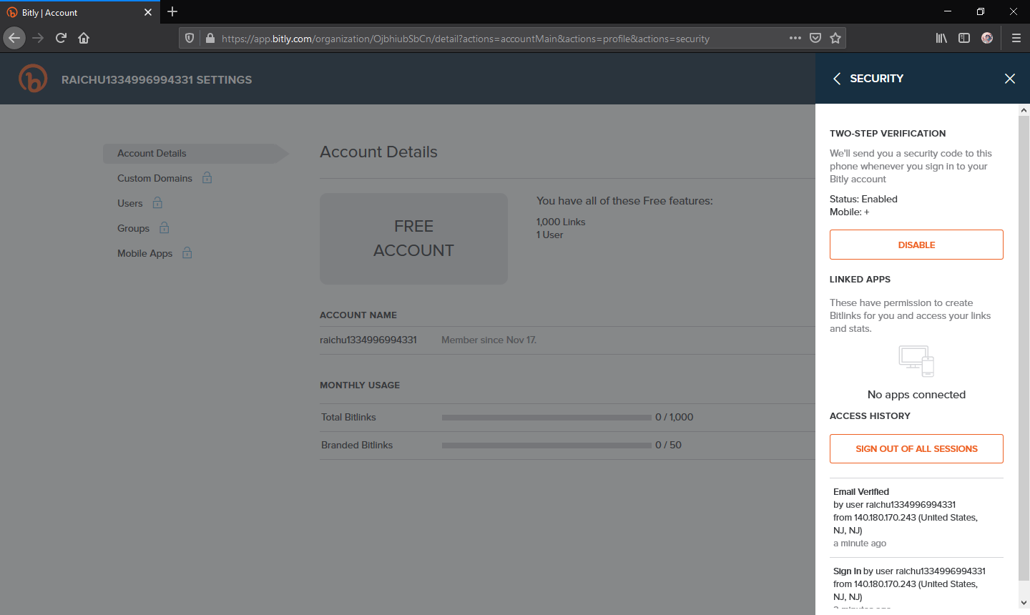
Task: Open the browser home page
Action: [x=84, y=38]
